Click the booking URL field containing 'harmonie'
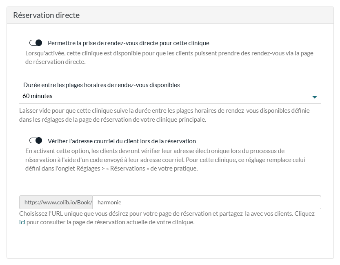Screen dimensions: 340x265 tap(207, 202)
